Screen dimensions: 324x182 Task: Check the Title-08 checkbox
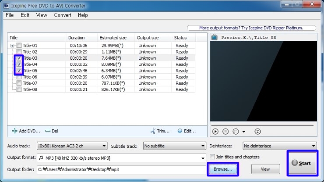pos(19,89)
